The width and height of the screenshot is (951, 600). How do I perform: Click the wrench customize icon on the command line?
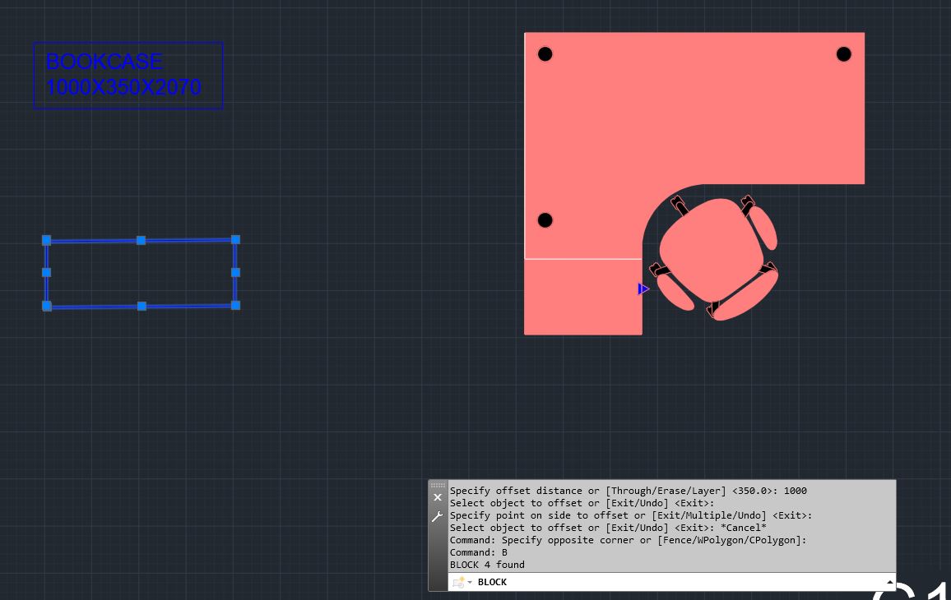pos(437,516)
